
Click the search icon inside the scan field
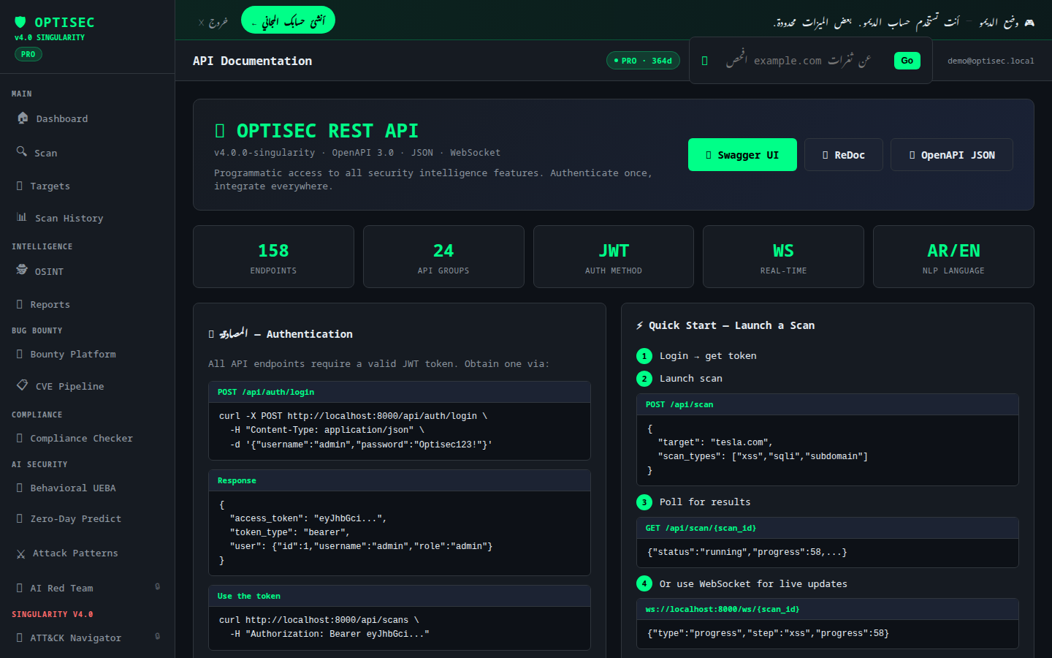click(x=704, y=61)
